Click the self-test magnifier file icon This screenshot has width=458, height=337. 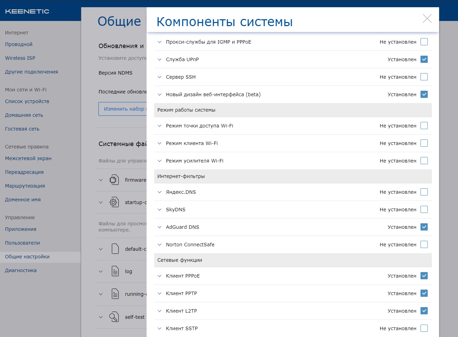coord(114,317)
